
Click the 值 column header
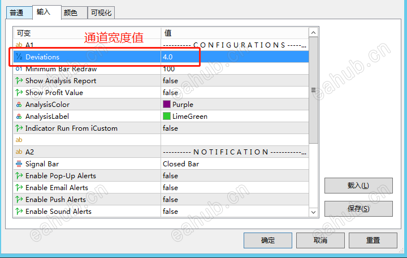click(235, 33)
